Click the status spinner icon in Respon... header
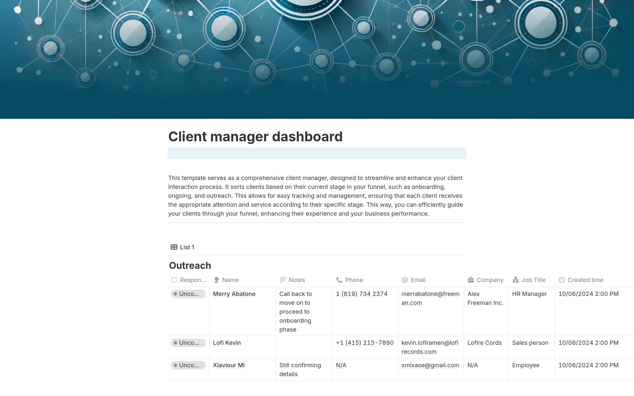The image size is (634, 396). [x=174, y=280]
